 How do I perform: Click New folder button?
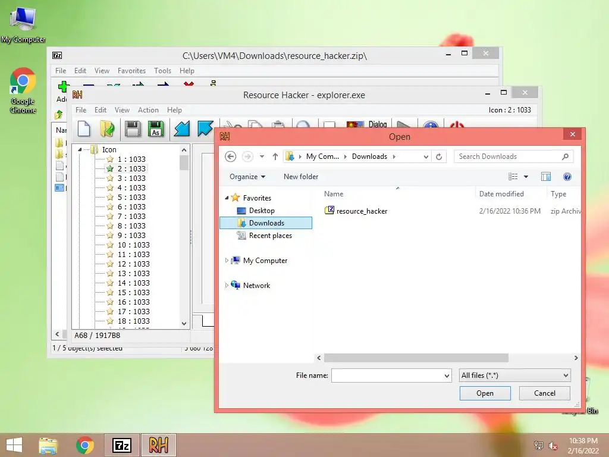coord(300,177)
